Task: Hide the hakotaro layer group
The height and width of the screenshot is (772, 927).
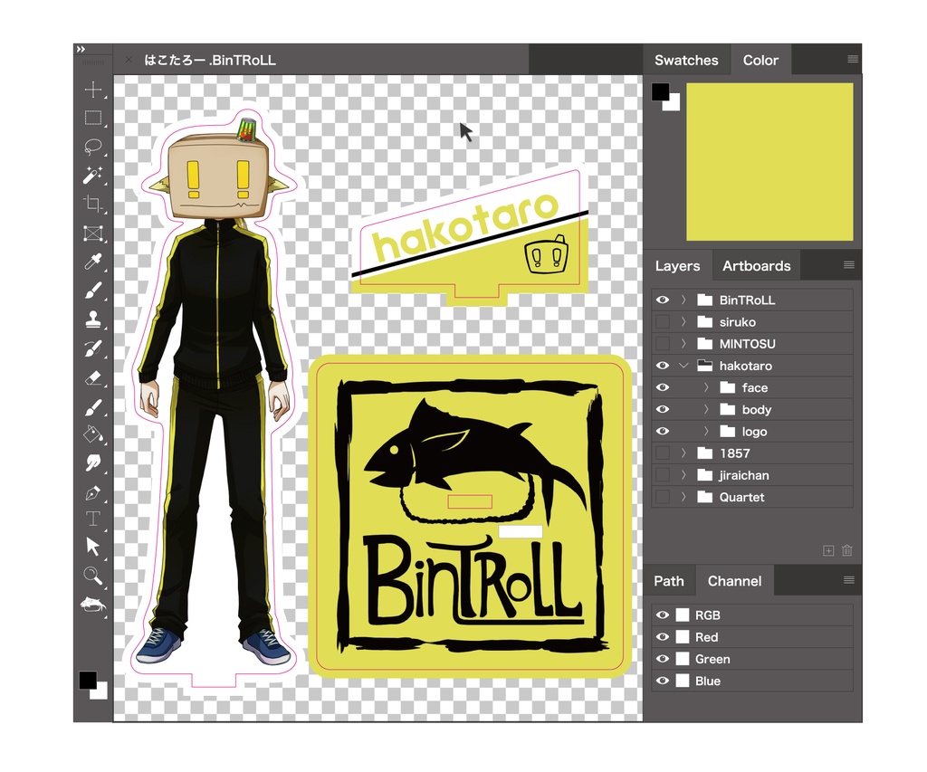Action: coord(662,365)
